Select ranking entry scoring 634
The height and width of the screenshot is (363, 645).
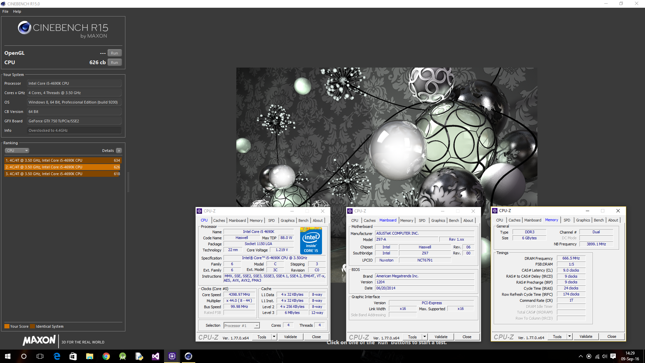point(63,160)
